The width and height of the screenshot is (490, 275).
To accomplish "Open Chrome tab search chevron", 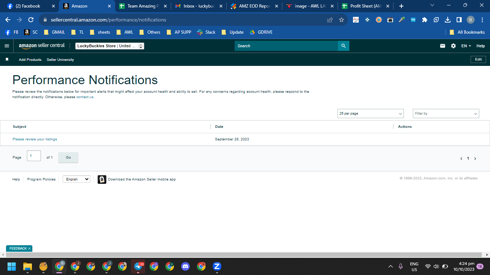I will click(432, 5).
